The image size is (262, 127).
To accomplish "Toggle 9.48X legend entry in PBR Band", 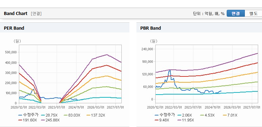I will 162,120.
